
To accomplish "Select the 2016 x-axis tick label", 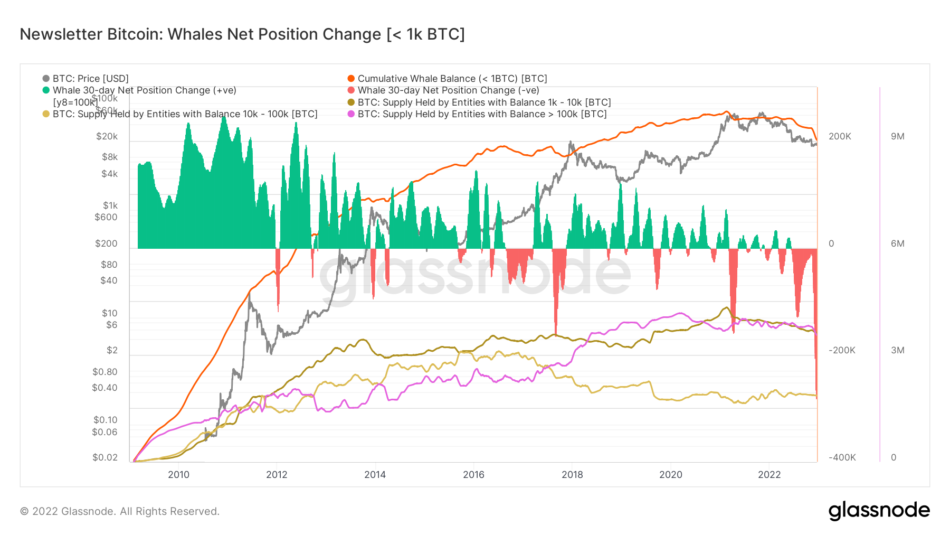I will [473, 474].
